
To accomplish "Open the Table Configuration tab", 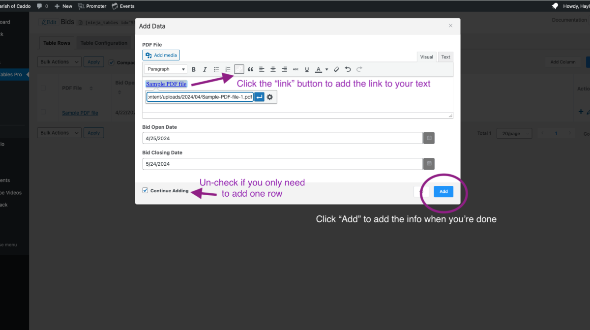I will coord(104,43).
